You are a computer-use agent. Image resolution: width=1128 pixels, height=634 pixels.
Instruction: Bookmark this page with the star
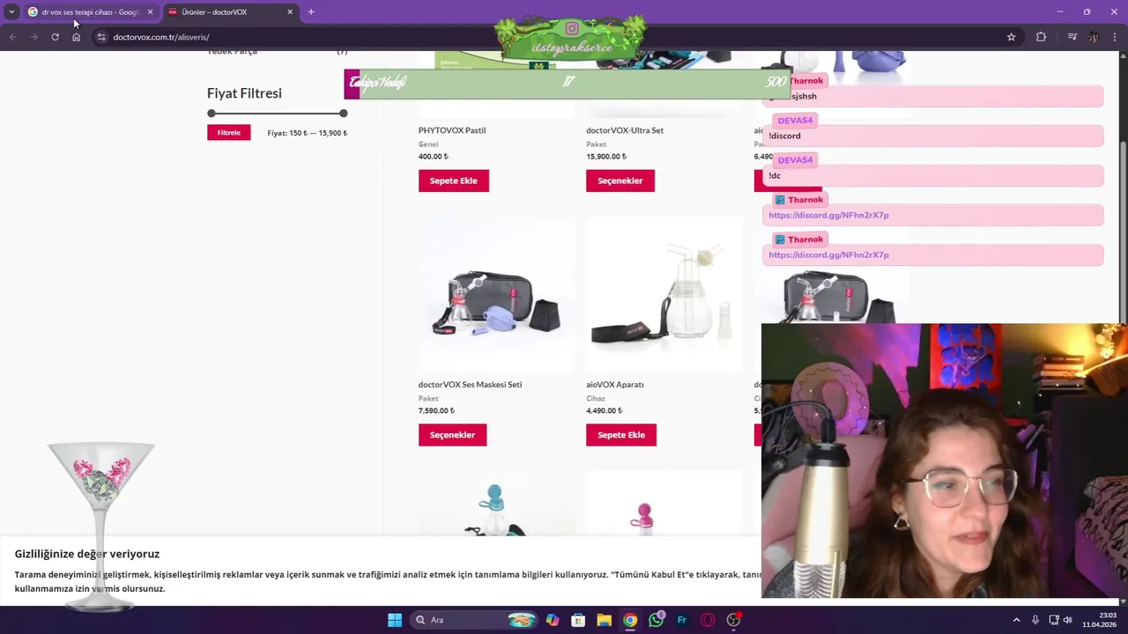tap(1011, 37)
